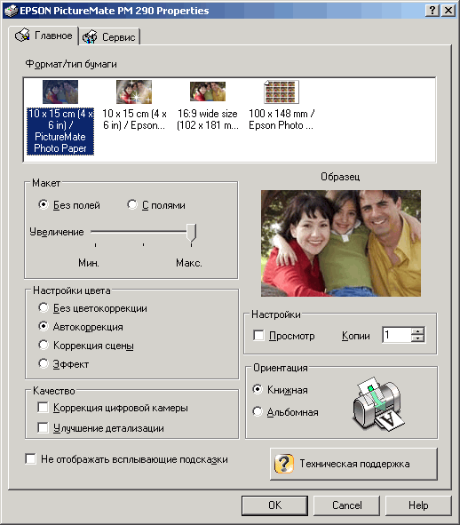Image resolution: width=460 pixels, height=525 pixels.
Task: Decrease copies with the down arrow
Action: (417, 338)
